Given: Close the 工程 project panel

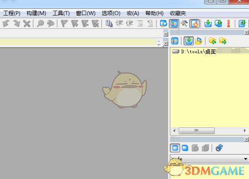Looking at the screenshot, I should [246, 32].
